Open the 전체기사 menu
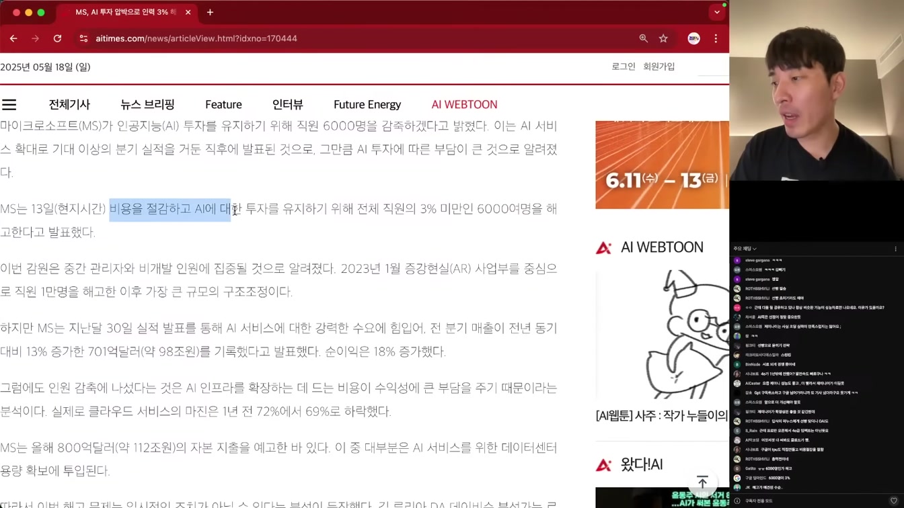Screen dimensions: 904x508 click(69, 104)
